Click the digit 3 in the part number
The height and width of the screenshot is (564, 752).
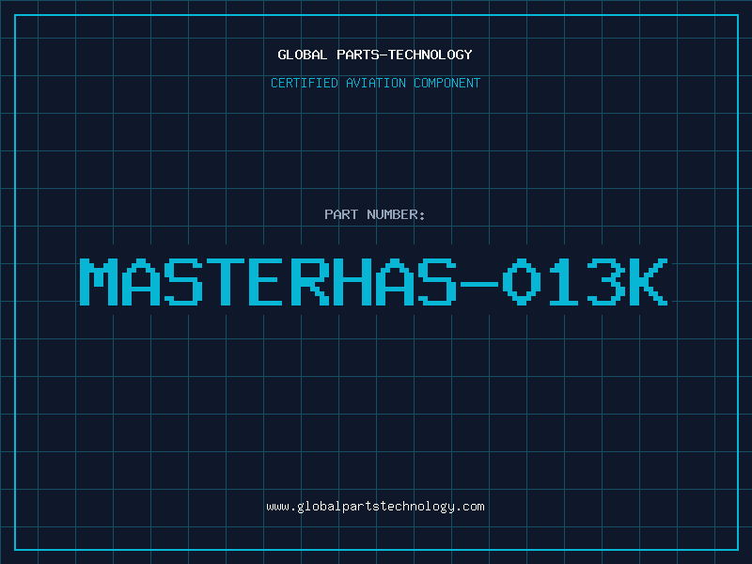(x=606, y=282)
